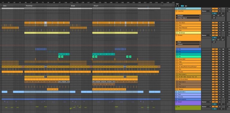Arm the 21 WavePoint track
Viewport: 230px width, 113px height.
pyautogui.click(x=223, y=67)
